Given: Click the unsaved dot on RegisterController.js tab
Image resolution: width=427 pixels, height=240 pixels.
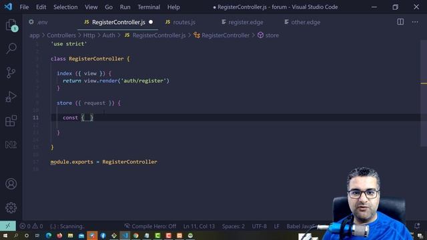Looking at the screenshot, I should pos(151,22).
